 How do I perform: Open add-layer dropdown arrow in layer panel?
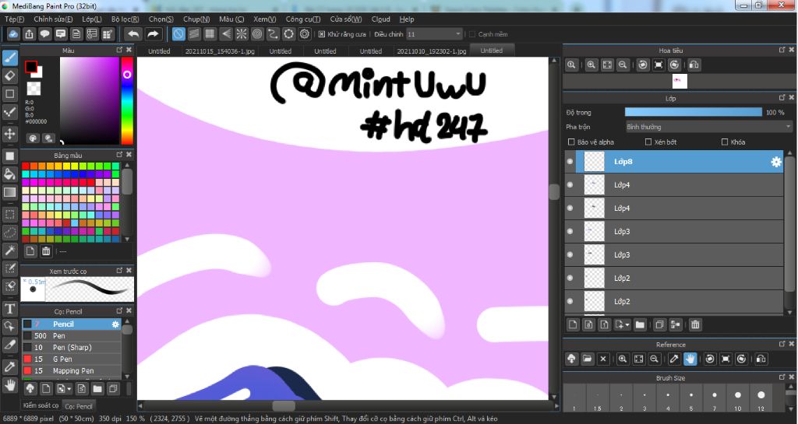click(x=627, y=325)
